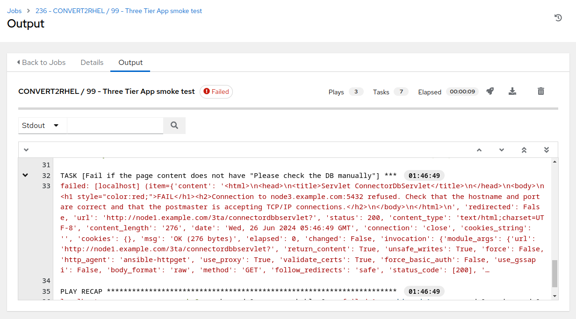This screenshot has width=576, height=319.
Task: Click the 01:46:49 timestamp on TASK line
Action: tap(424, 176)
